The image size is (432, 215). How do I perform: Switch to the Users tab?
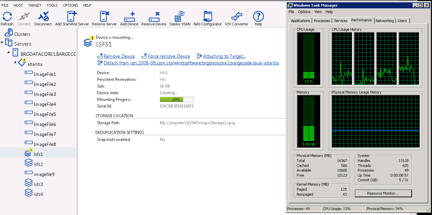(402, 21)
